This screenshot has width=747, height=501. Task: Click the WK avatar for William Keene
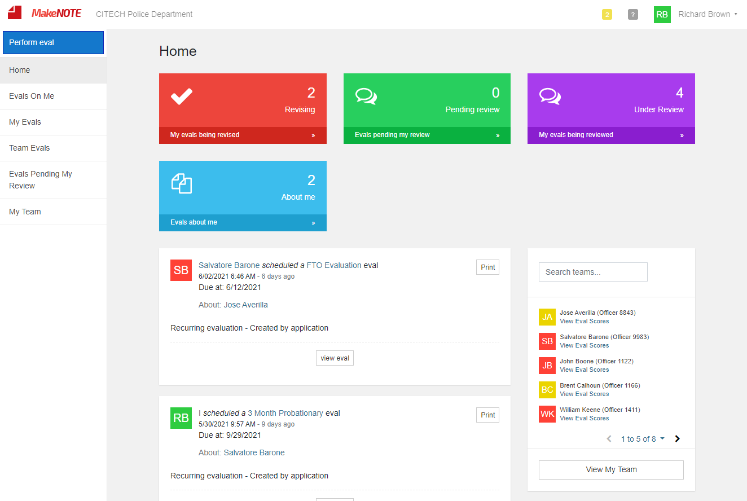pyautogui.click(x=547, y=414)
